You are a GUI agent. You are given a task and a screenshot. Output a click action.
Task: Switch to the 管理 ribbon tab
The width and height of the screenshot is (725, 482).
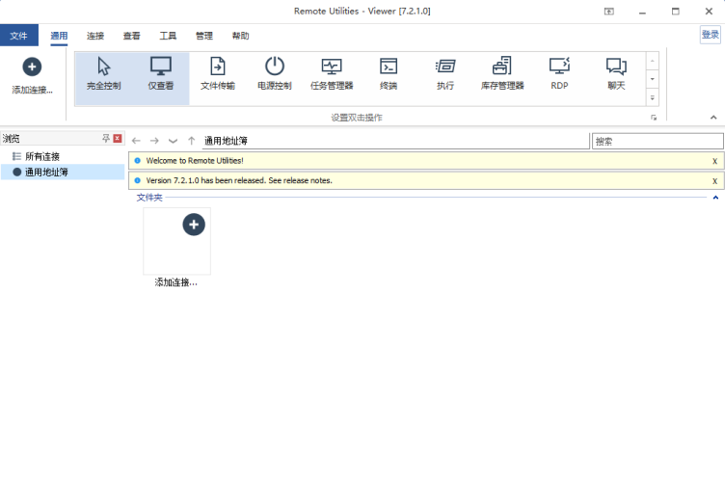(x=204, y=36)
